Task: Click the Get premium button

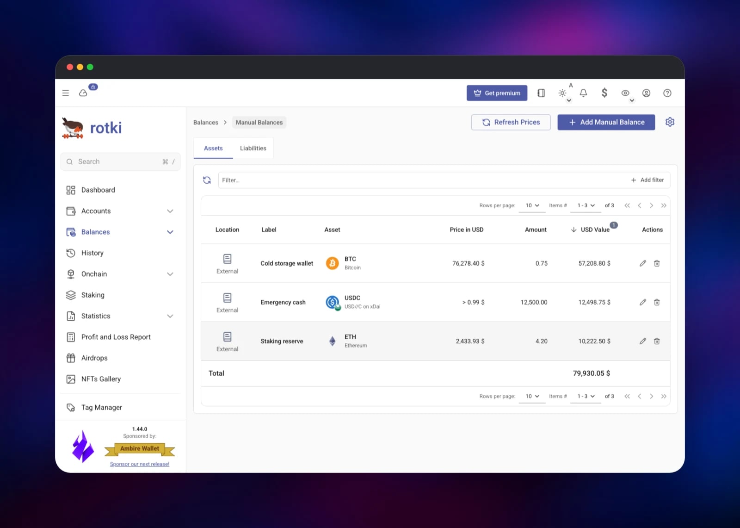Action: pos(497,93)
